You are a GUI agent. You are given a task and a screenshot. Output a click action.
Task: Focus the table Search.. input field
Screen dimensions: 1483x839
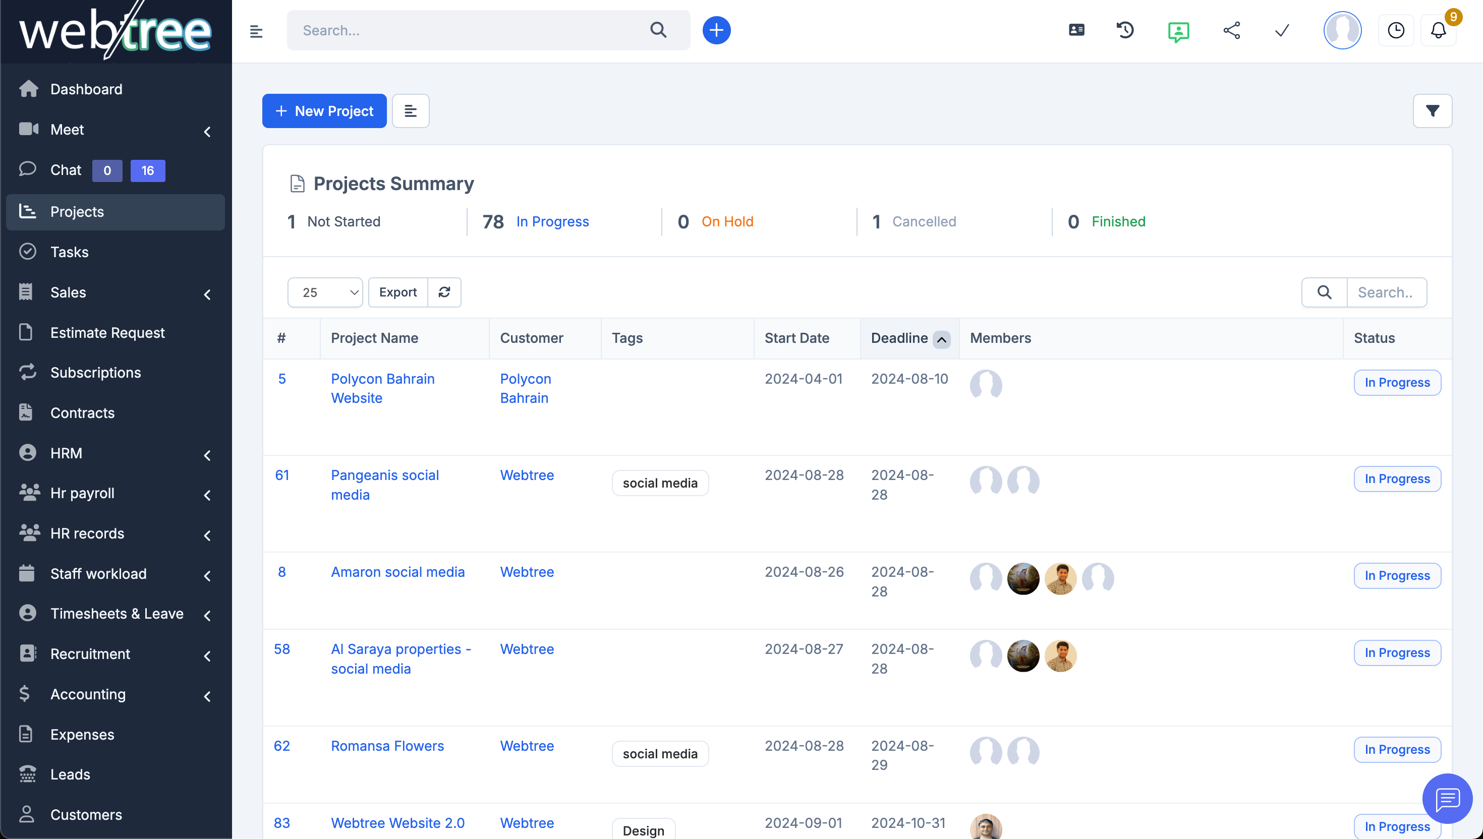[1387, 292]
